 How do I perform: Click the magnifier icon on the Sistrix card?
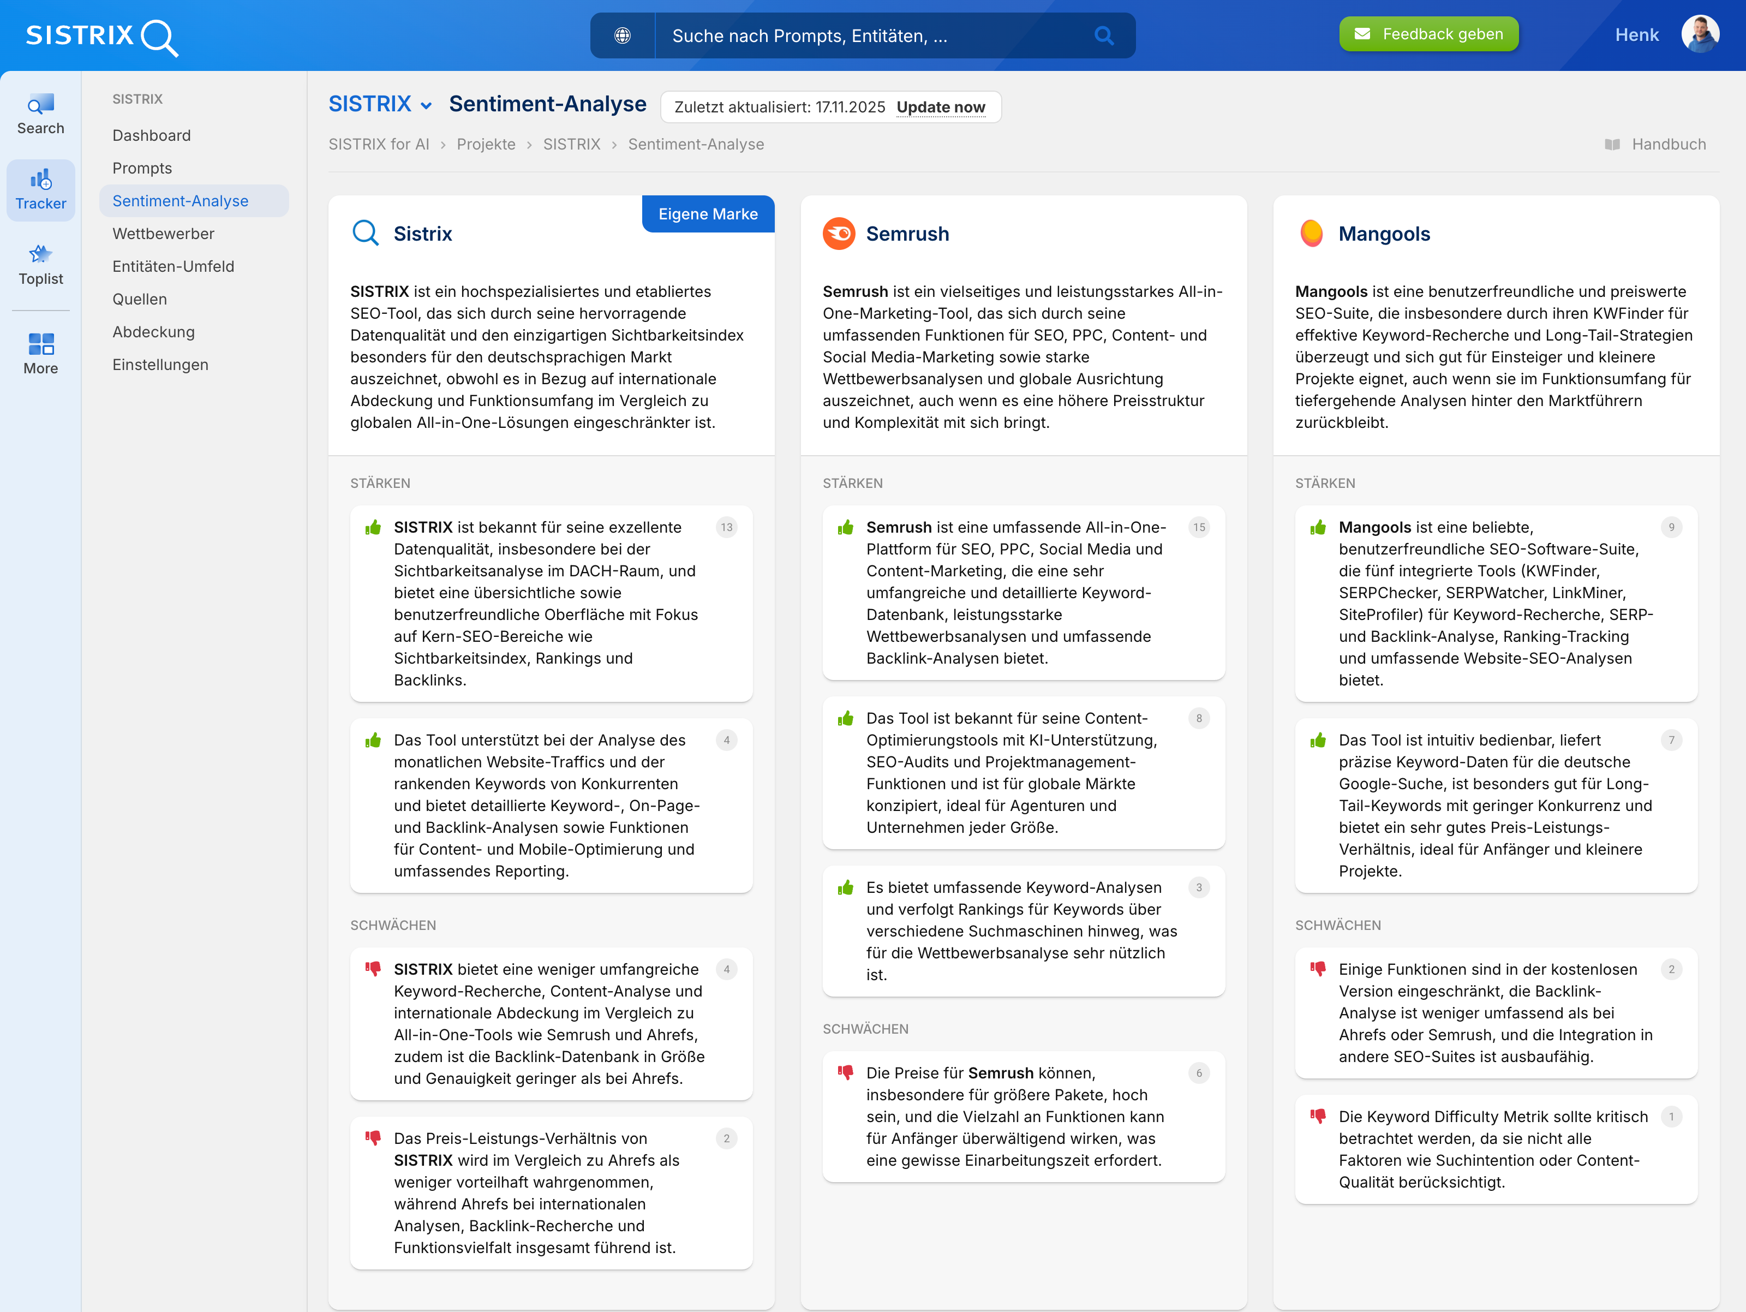366,233
